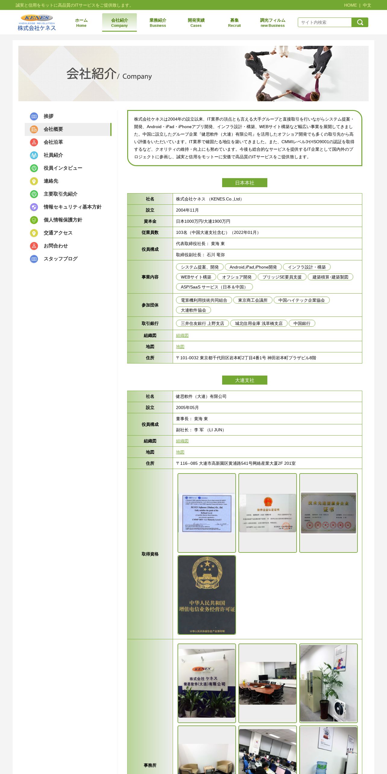Click the 中国銀行 tag
The width and height of the screenshot is (387, 774).
point(302,323)
